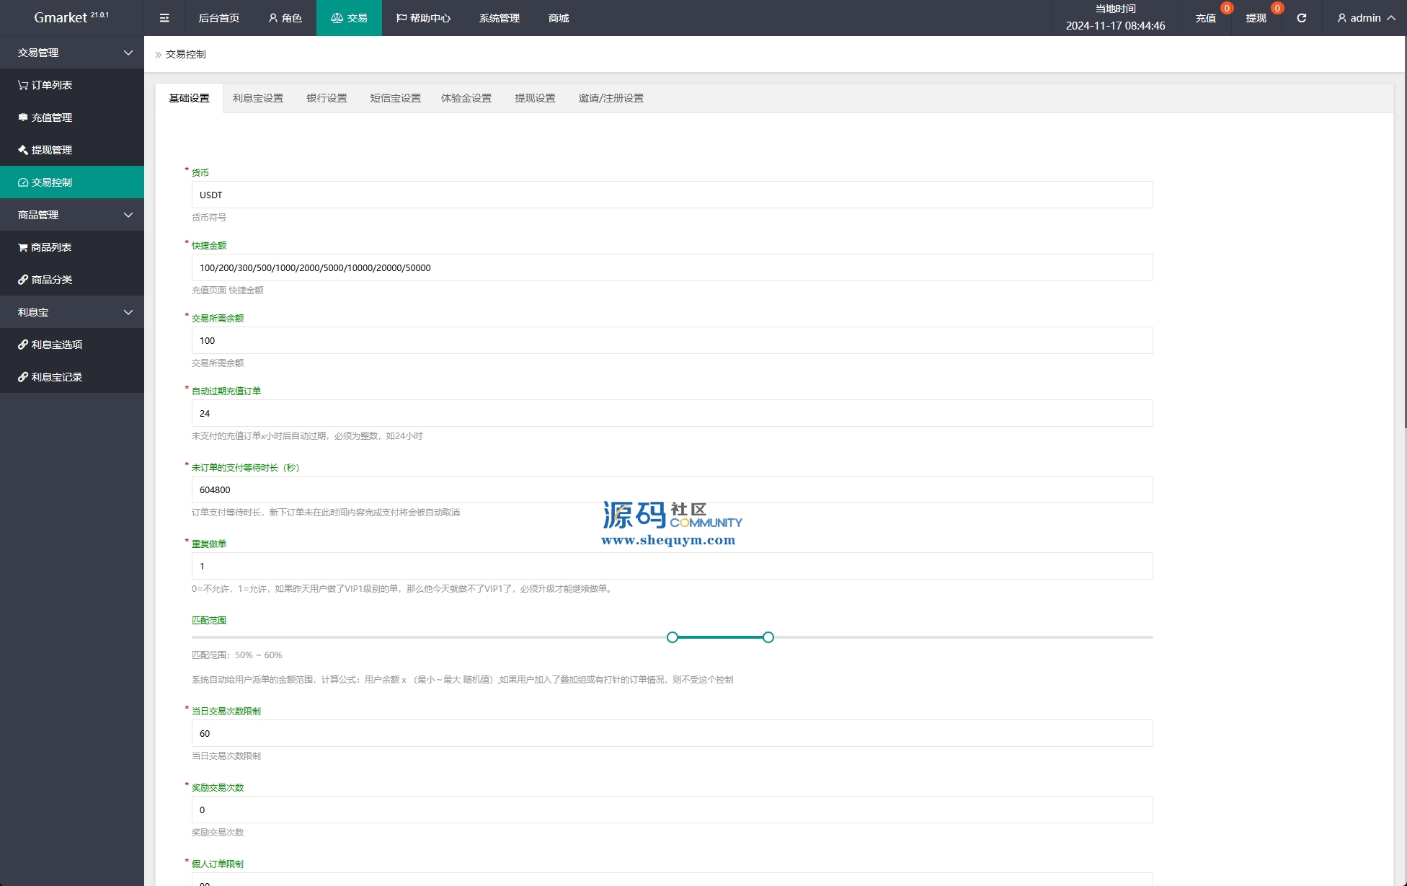Open 利息宝记录 in sidebar

[56, 377]
